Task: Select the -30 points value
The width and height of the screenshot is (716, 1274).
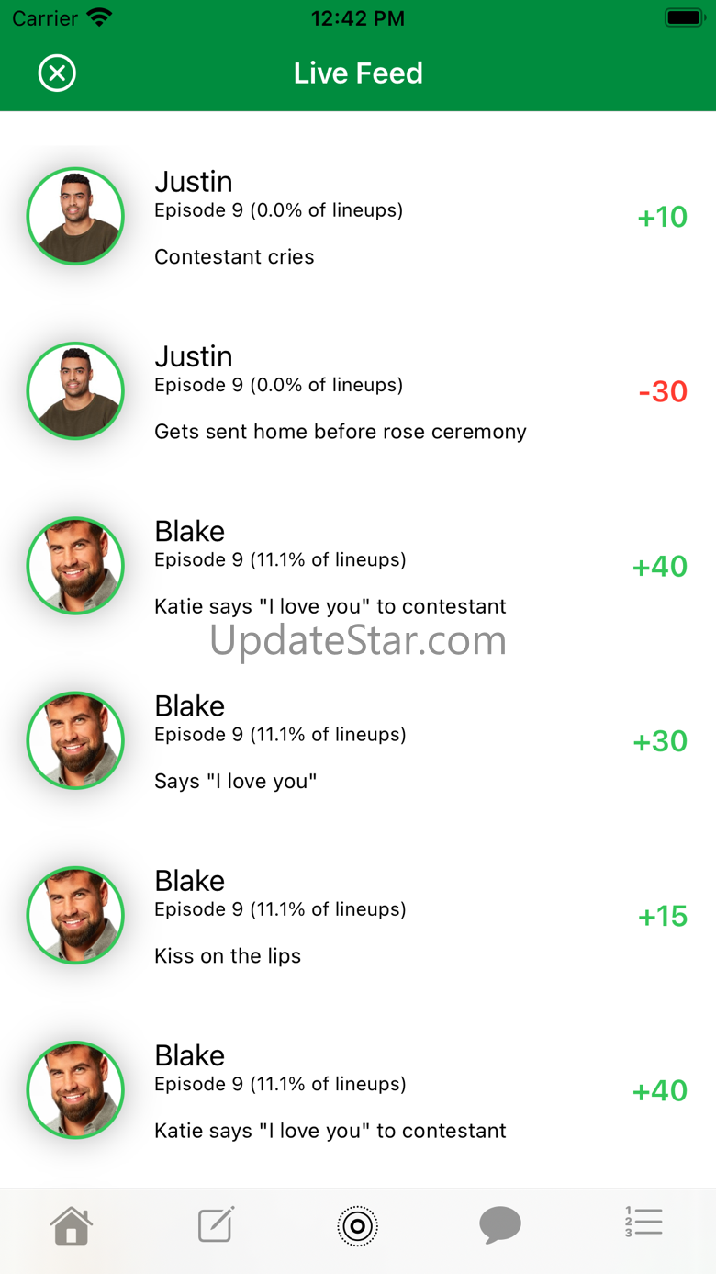Action: pos(663,391)
